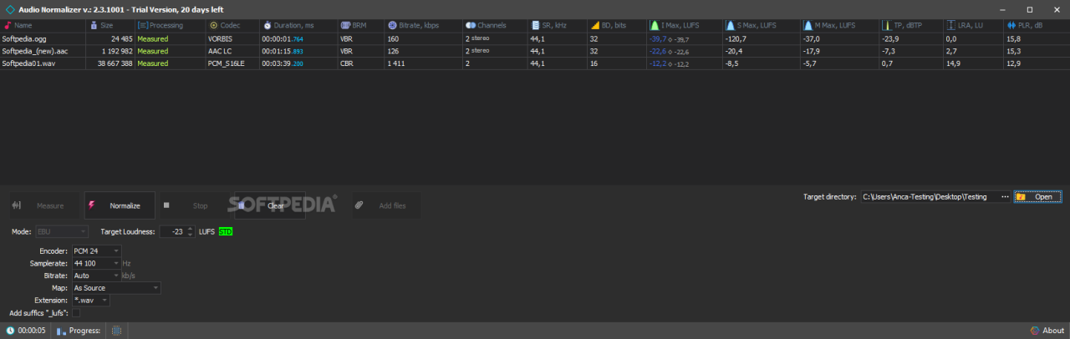Sort by the TP, dBTP column header

(x=910, y=26)
